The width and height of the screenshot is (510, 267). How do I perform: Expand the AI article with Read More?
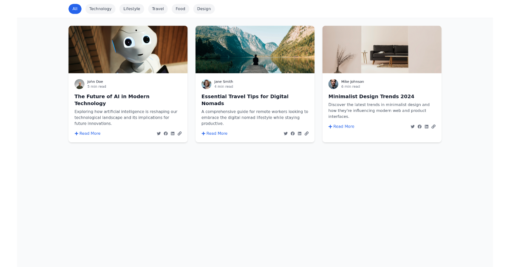(x=88, y=133)
